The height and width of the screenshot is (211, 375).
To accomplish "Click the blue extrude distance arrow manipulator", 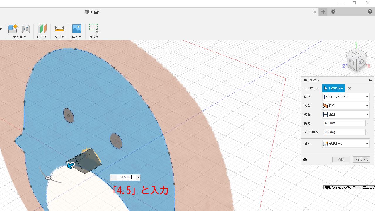I will click(x=70, y=166).
